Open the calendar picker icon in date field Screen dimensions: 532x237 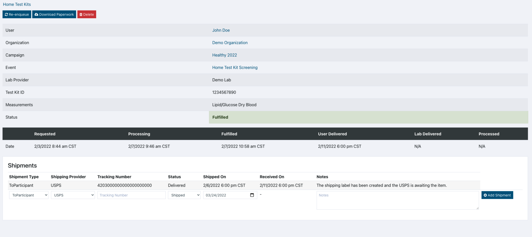click(252, 195)
